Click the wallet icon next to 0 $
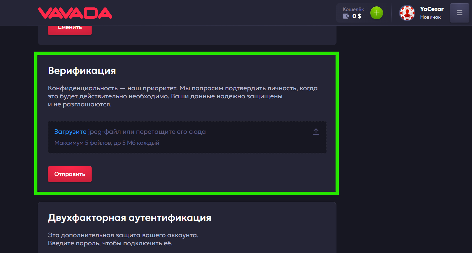The image size is (472, 253). click(x=346, y=16)
